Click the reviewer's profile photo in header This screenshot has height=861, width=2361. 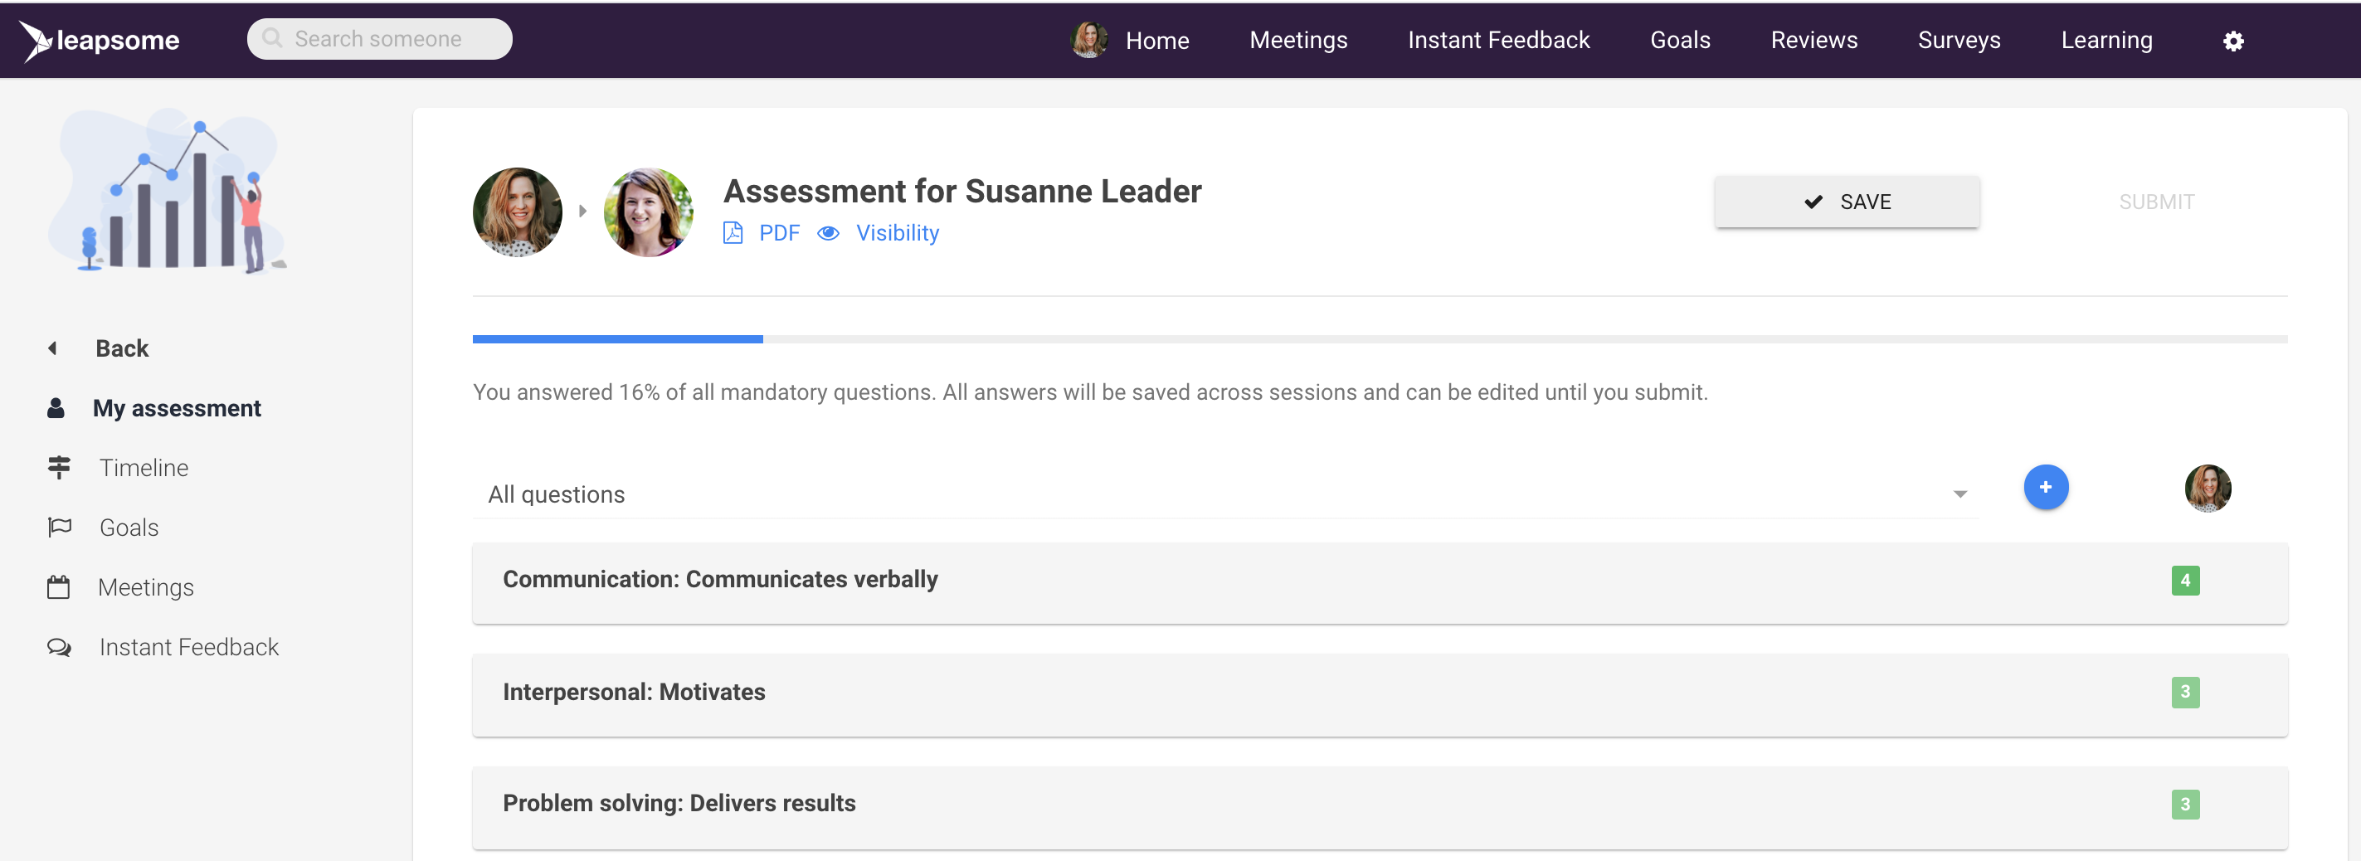coord(517,212)
